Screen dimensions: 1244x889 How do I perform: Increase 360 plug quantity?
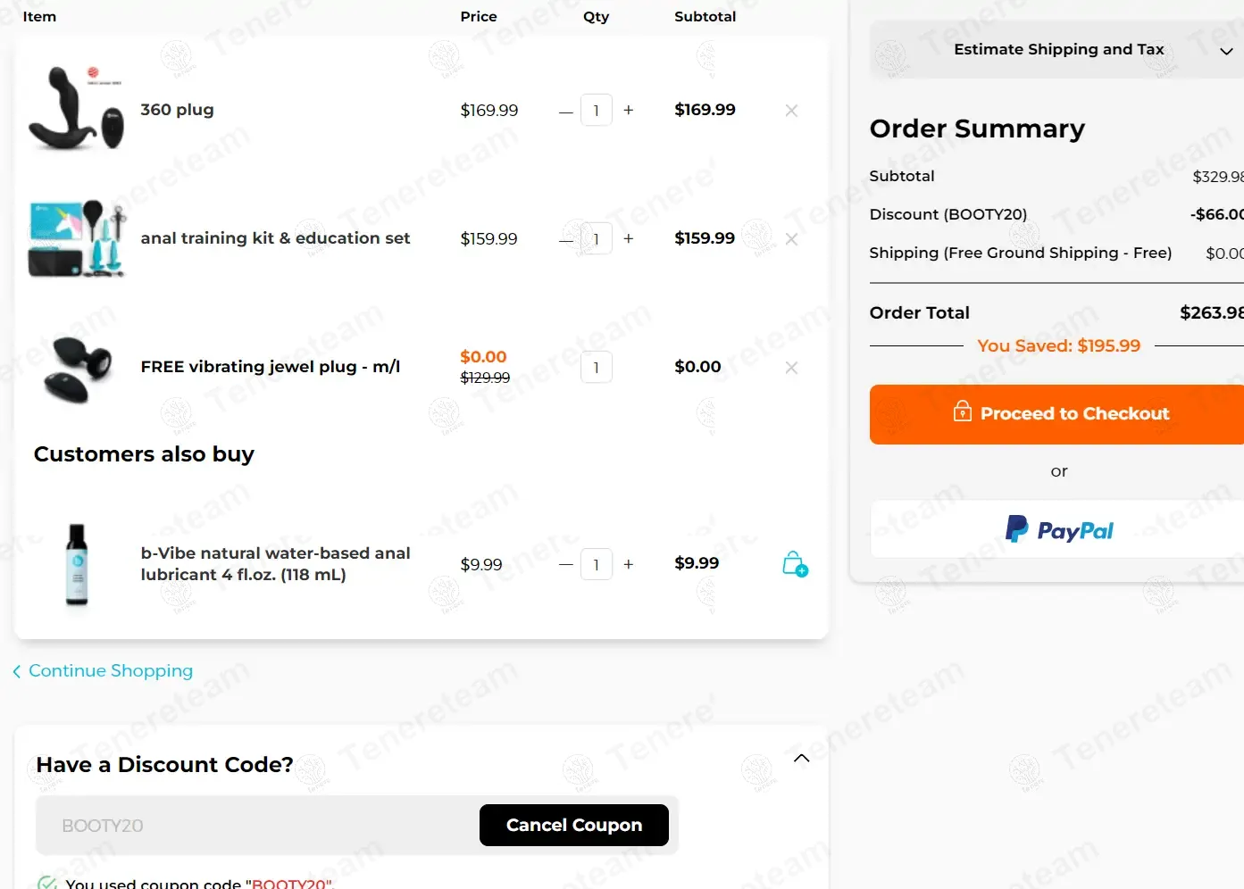click(x=629, y=111)
